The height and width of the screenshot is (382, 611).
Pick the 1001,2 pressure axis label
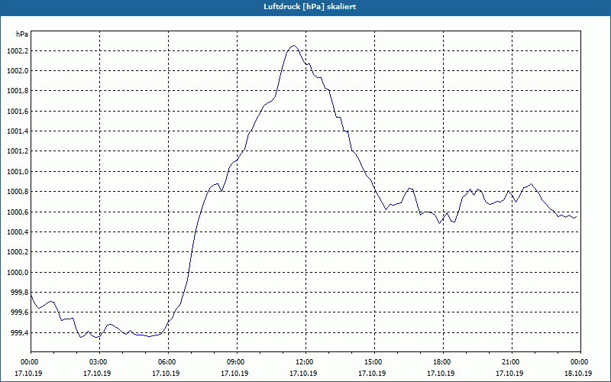coord(18,151)
